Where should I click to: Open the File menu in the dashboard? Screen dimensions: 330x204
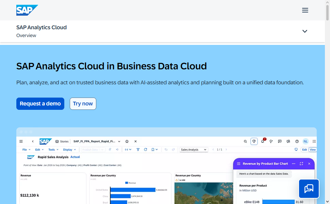click(26, 150)
